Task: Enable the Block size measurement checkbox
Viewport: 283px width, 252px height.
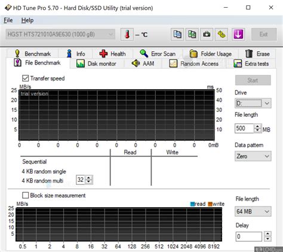Action: pos(25,195)
